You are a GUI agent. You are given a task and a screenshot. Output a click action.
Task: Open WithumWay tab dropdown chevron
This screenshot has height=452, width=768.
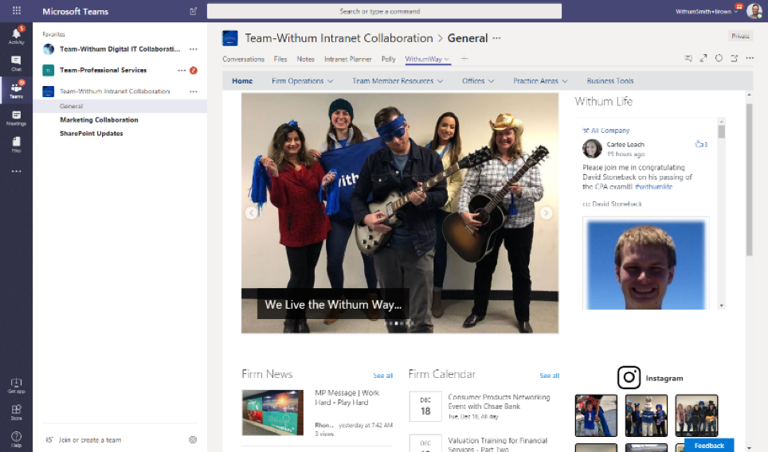click(x=447, y=60)
